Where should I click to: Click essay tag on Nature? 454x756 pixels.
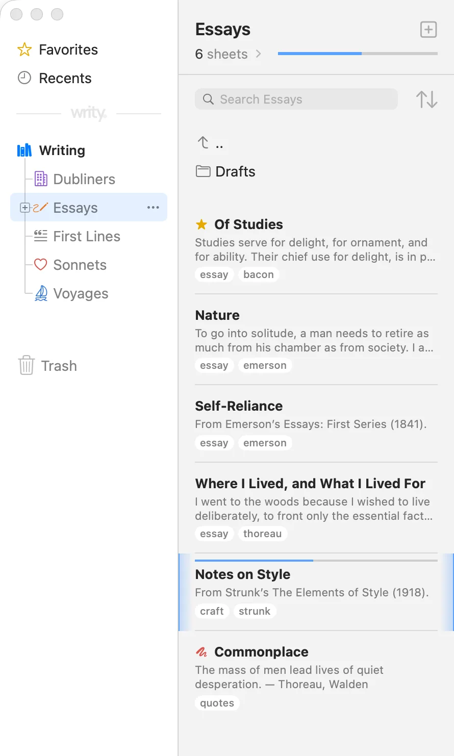pyautogui.click(x=214, y=365)
